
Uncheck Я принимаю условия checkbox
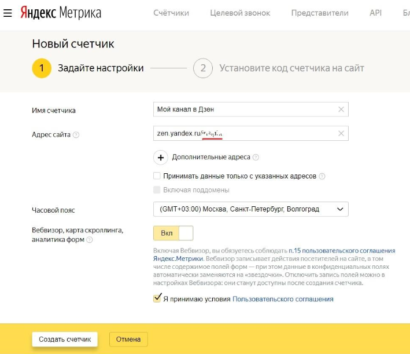pyautogui.click(x=157, y=298)
